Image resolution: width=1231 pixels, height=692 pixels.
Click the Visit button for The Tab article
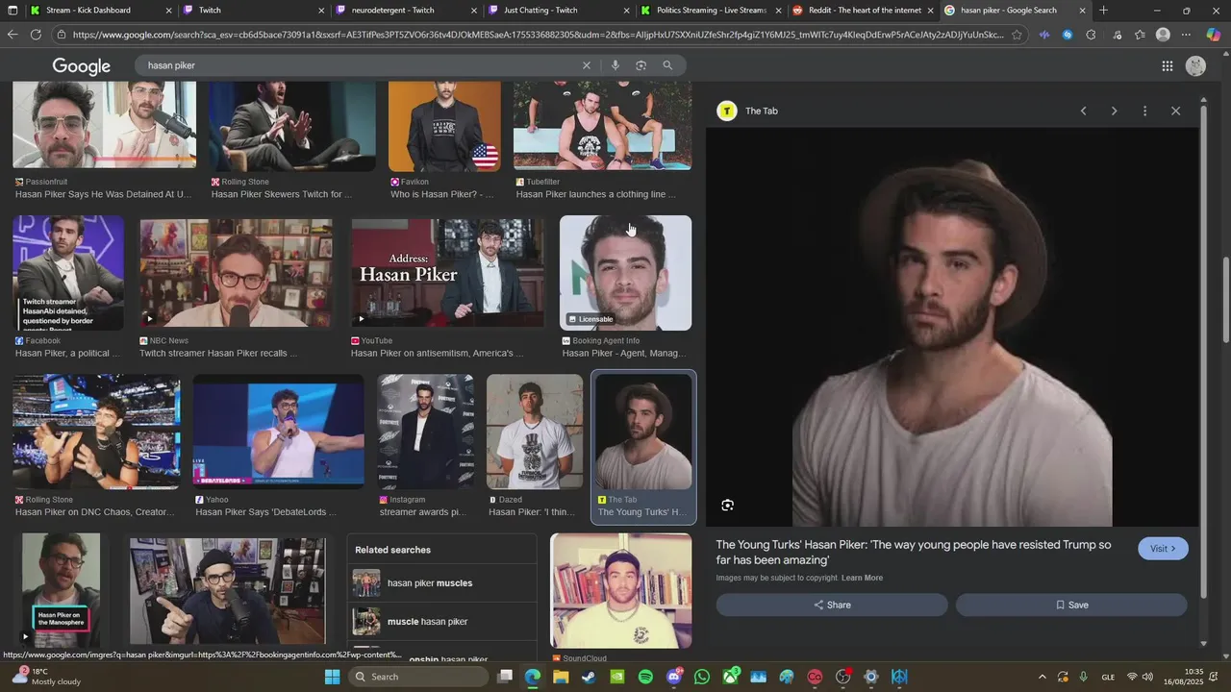[1163, 549]
